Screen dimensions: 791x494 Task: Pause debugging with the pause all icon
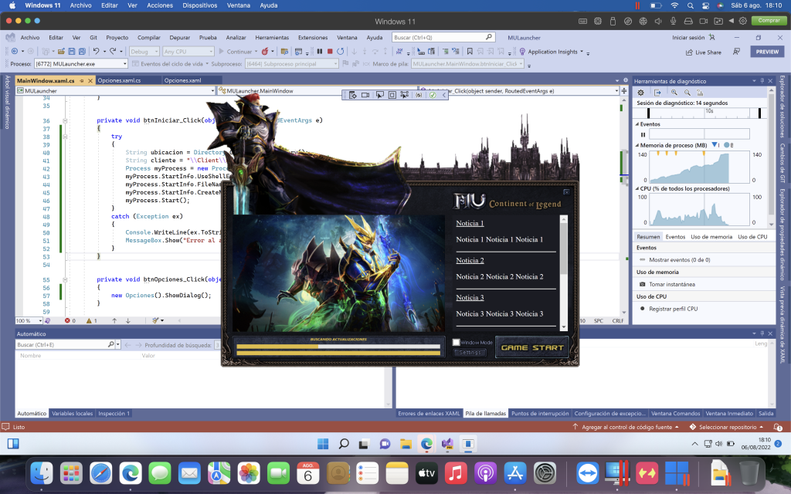click(319, 52)
